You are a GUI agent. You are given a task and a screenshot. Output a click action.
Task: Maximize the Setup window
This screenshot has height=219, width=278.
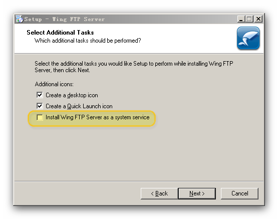(x=249, y=19)
